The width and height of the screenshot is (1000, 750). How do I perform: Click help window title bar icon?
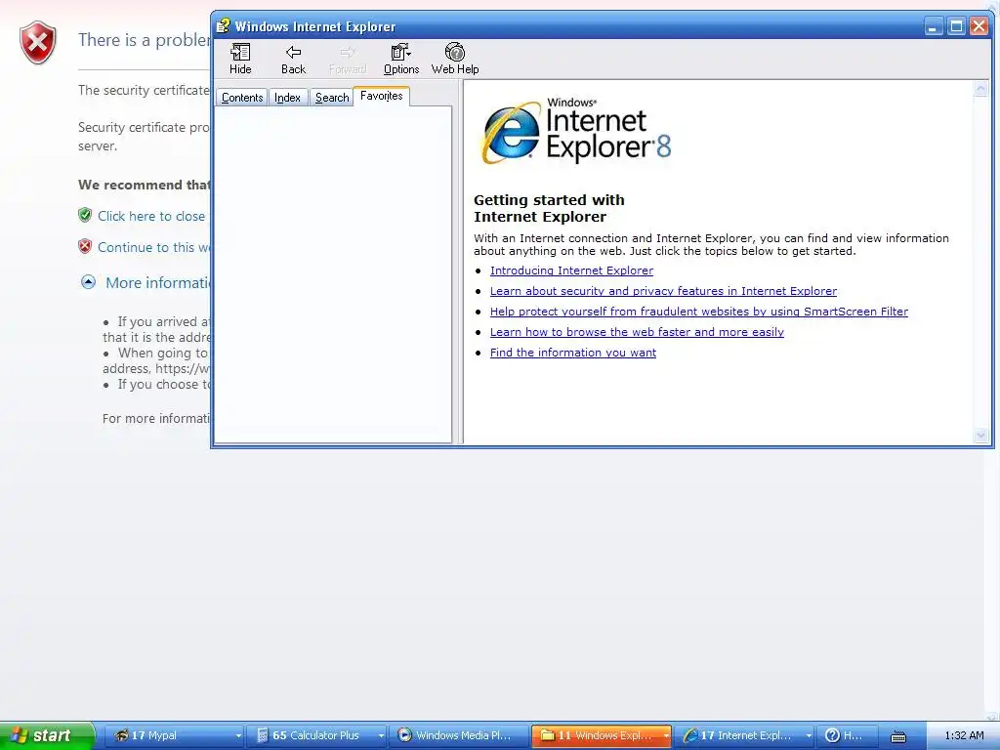[223, 26]
